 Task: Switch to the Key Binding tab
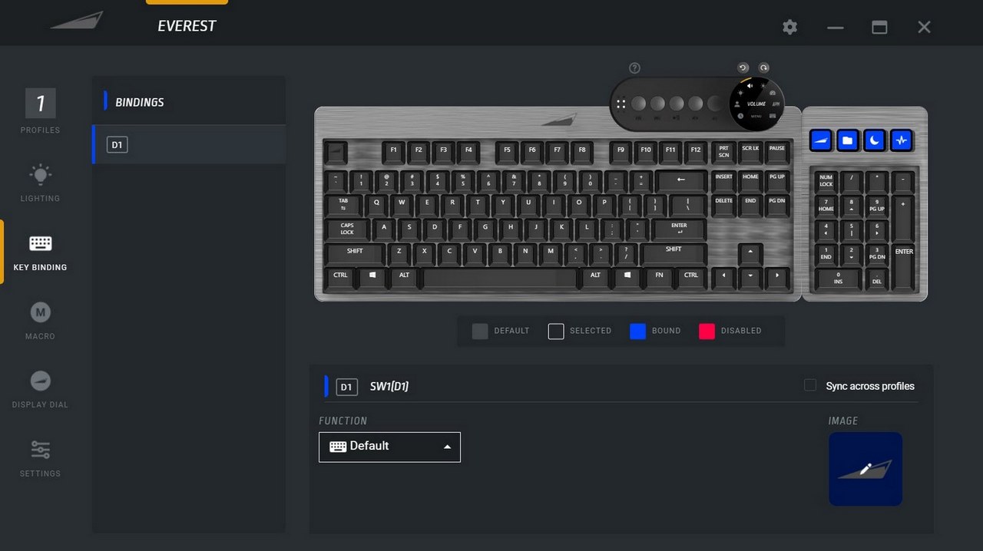[40, 252]
